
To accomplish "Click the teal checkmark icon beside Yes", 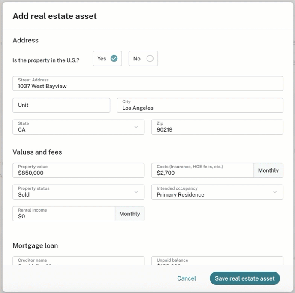I will click(x=114, y=58).
